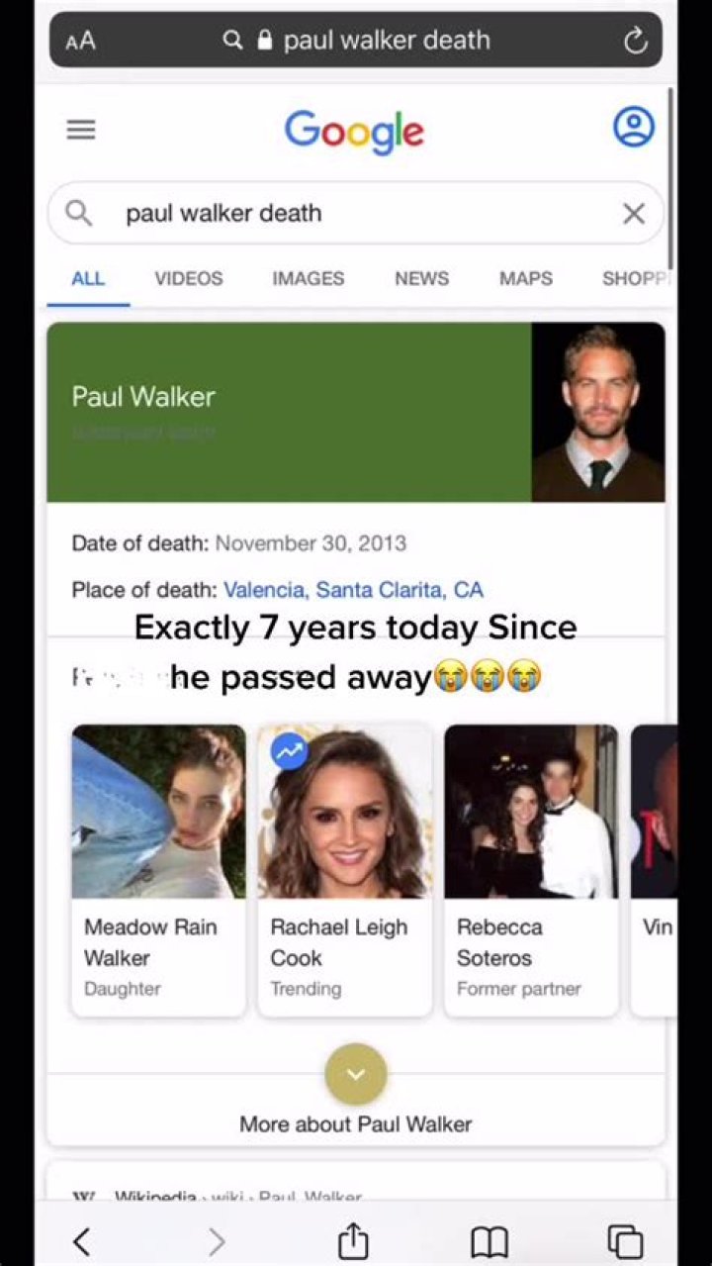Open the Wikipedia Paul Walker result
712x1266 pixels.
[x=237, y=1197]
